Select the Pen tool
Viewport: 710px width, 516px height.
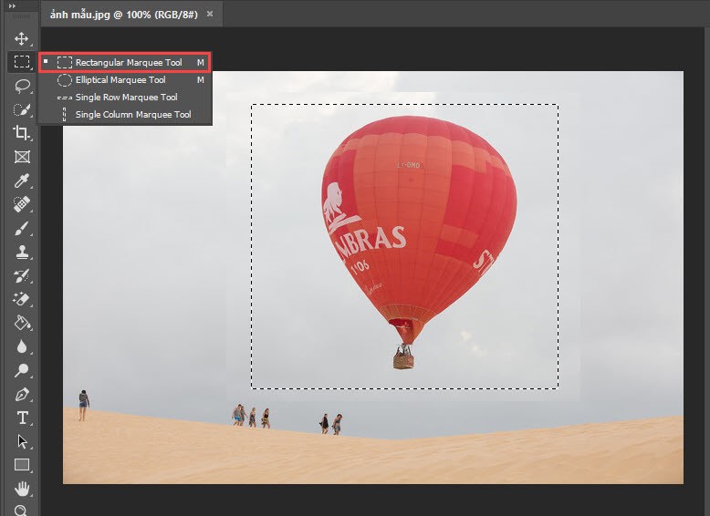(21, 395)
